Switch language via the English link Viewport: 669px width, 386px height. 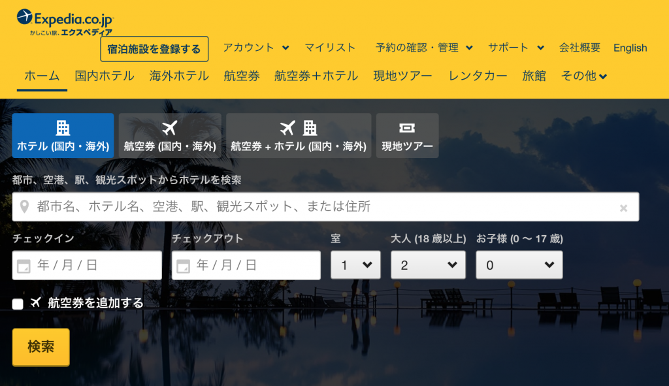(x=630, y=48)
